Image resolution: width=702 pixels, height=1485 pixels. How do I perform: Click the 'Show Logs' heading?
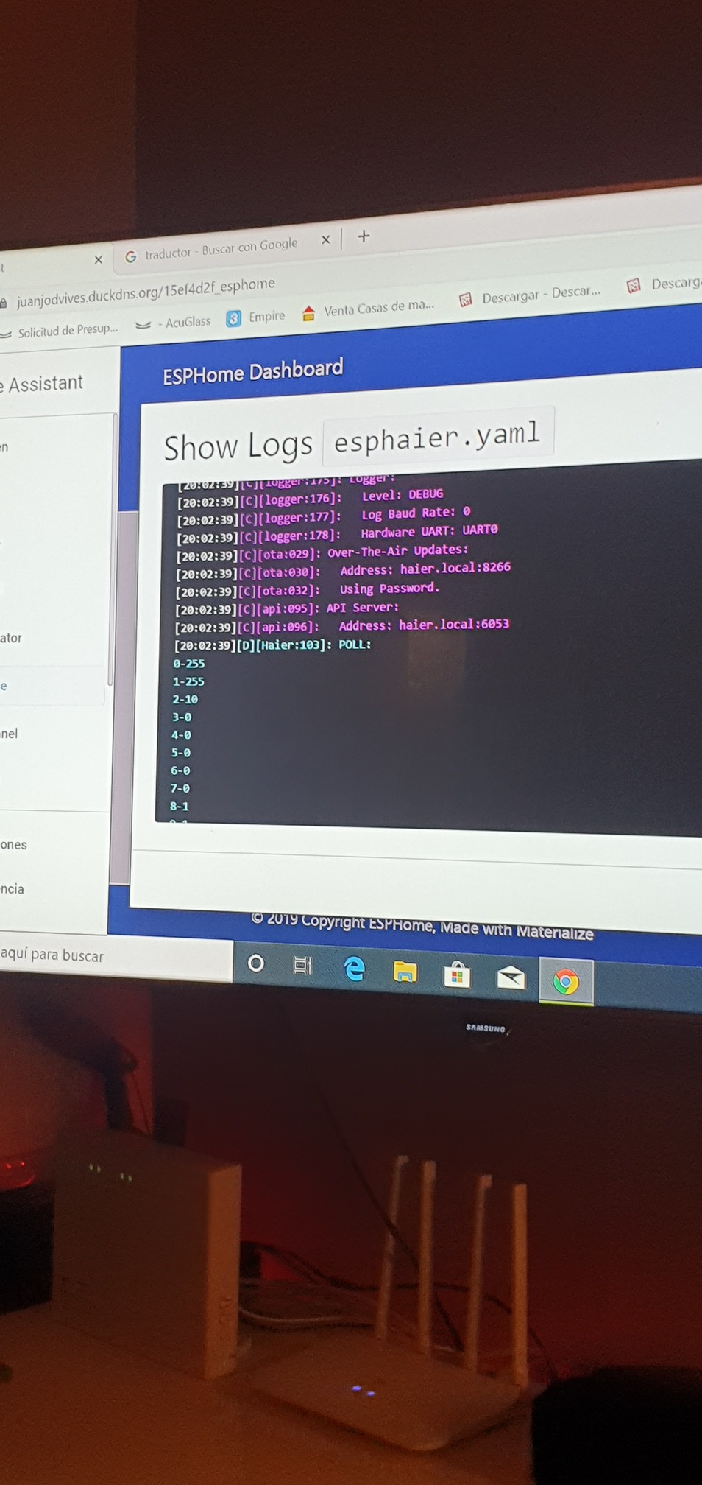pos(238,446)
